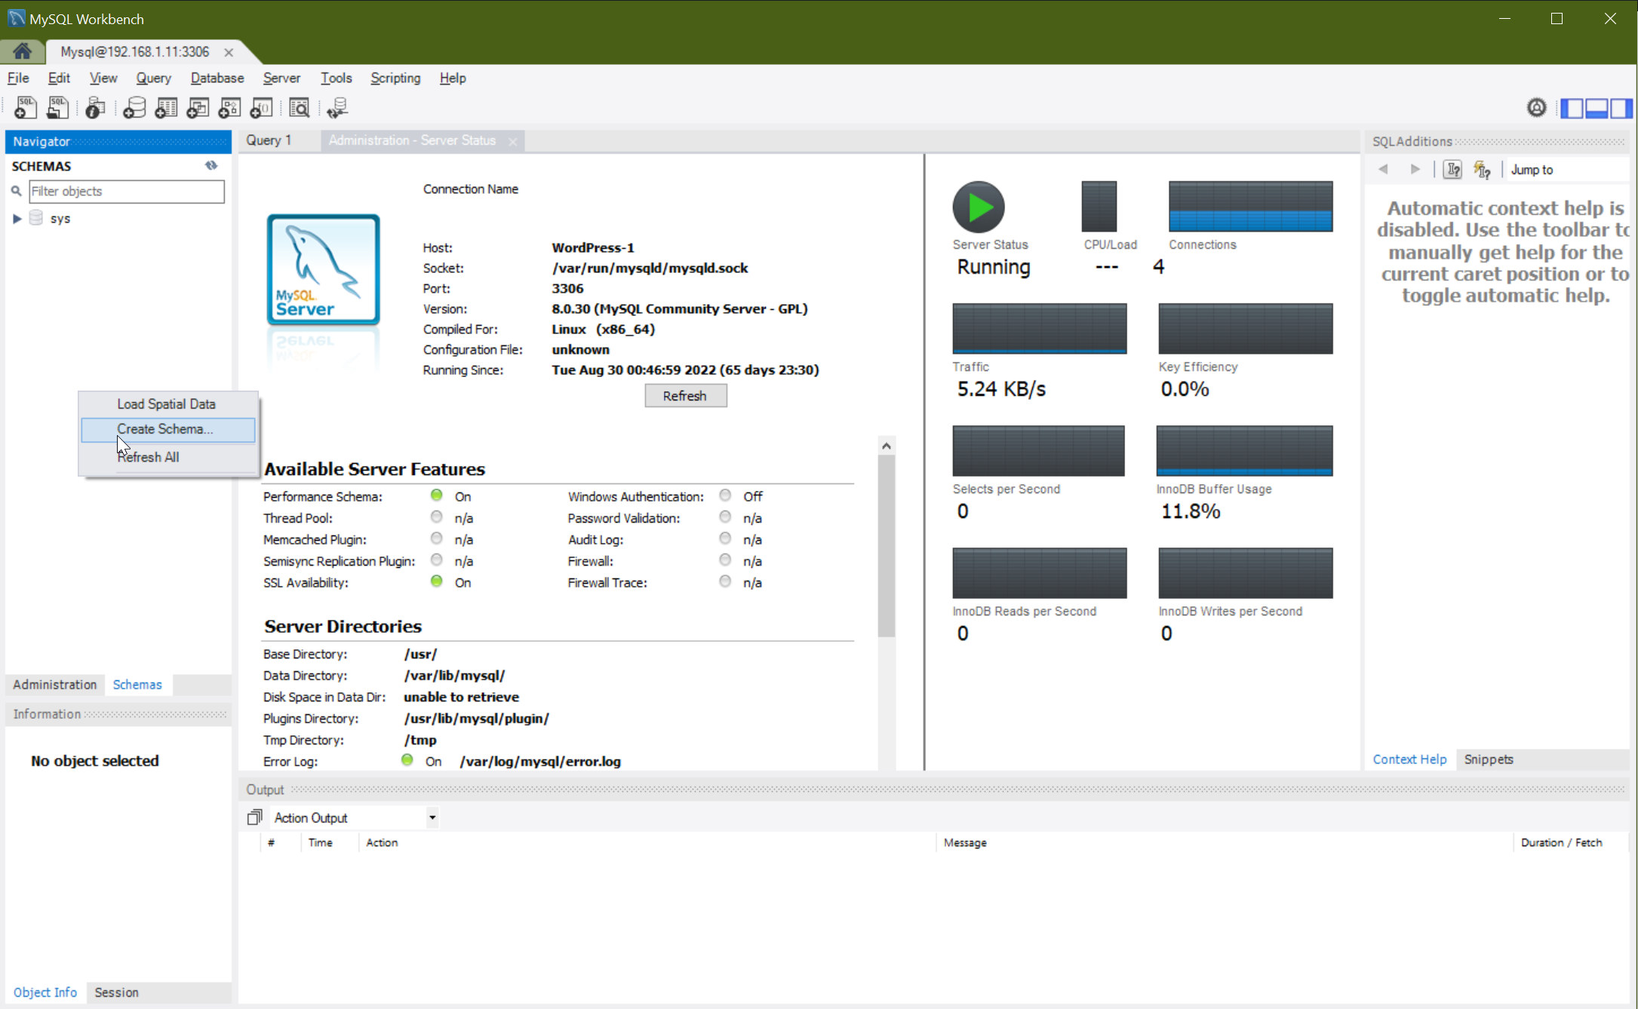The image size is (1638, 1009).
Task: Choose Create Schema... from context menu
Action: pos(167,429)
